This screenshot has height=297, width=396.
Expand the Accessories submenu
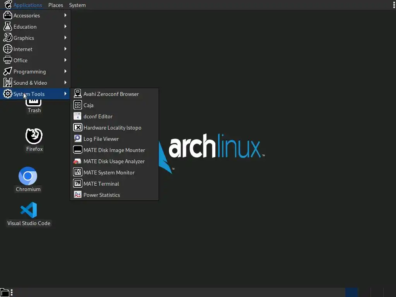tap(35, 15)
